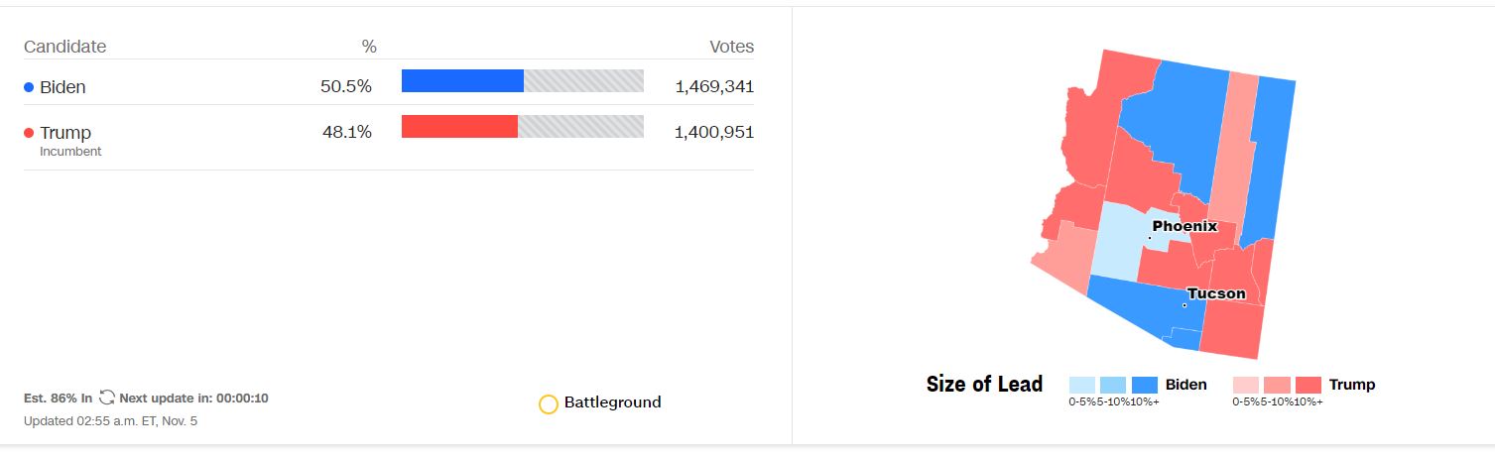Select the Trump 10%+ red legend swatch

point(1308,385)
